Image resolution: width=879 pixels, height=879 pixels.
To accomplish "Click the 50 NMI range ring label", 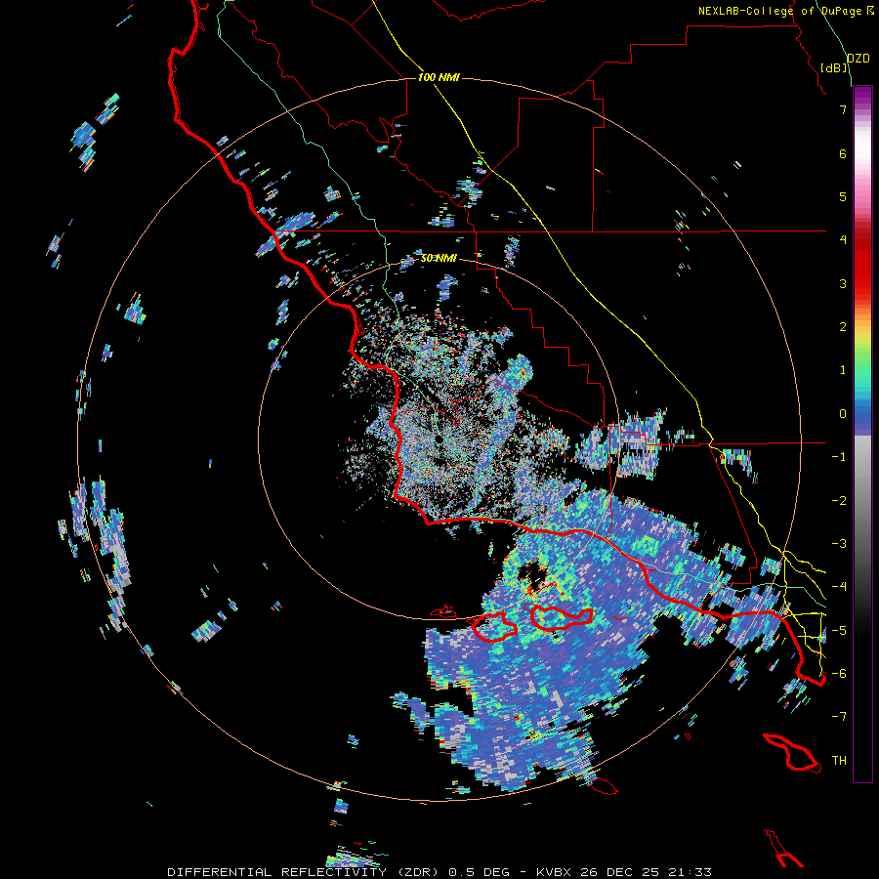I will pos(439,258).
